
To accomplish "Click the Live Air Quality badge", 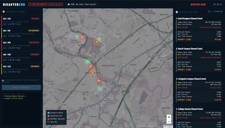I will [46, 4].
